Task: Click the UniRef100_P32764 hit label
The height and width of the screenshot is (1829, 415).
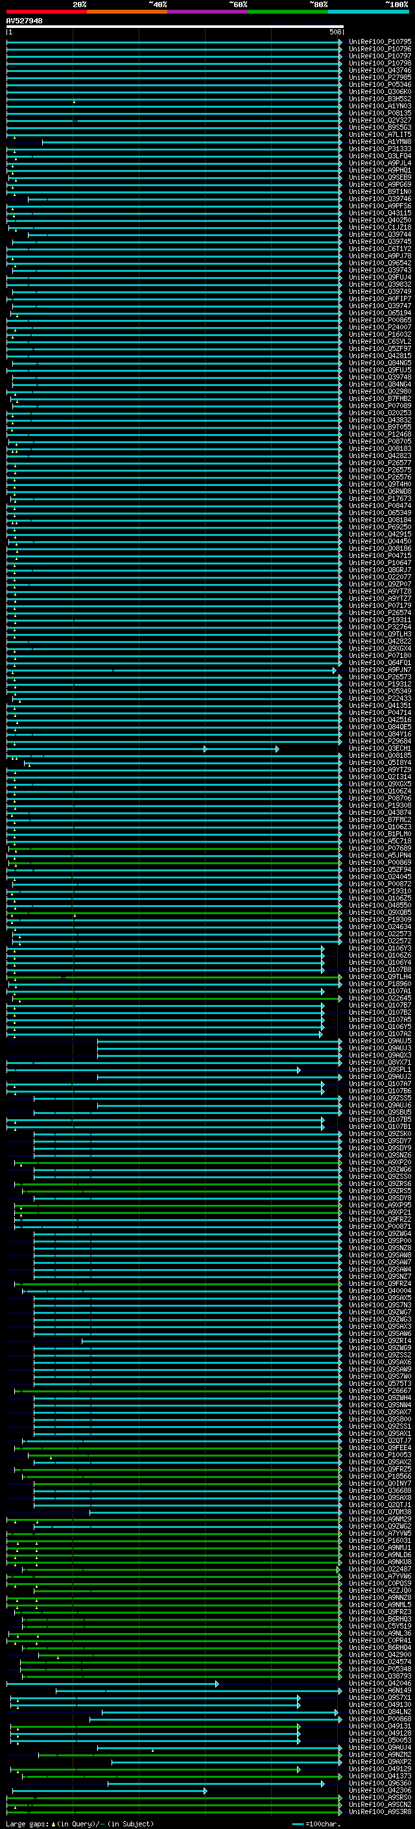Action: [380, 627]
